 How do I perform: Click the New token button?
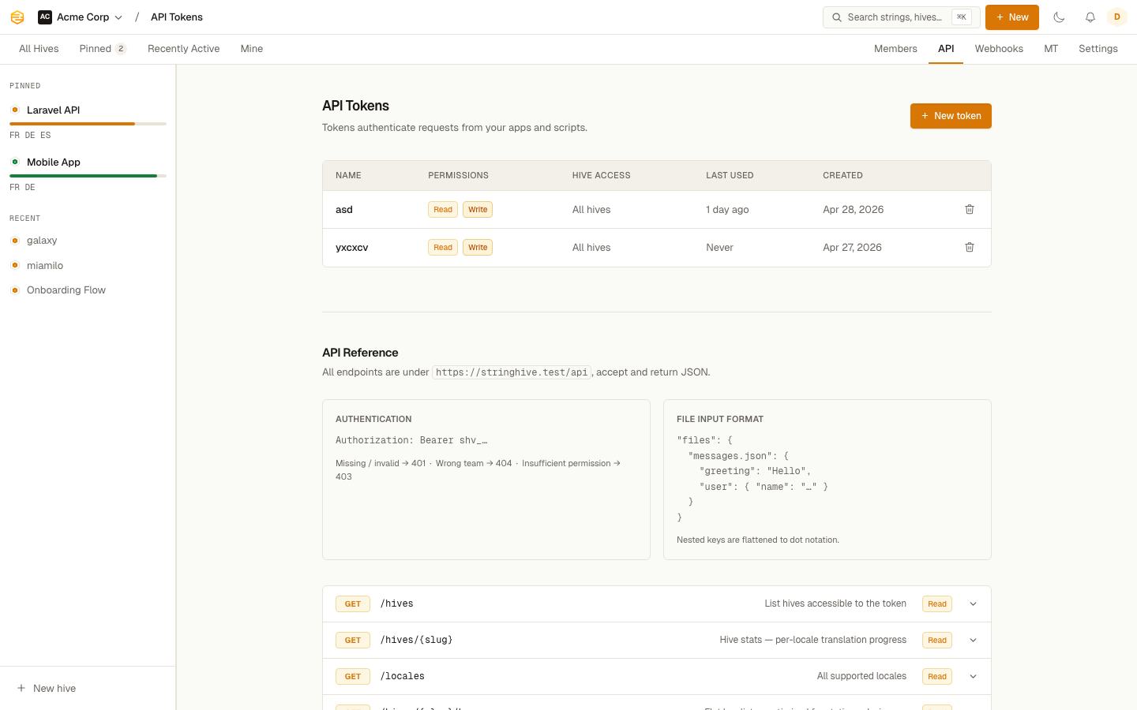951,116
